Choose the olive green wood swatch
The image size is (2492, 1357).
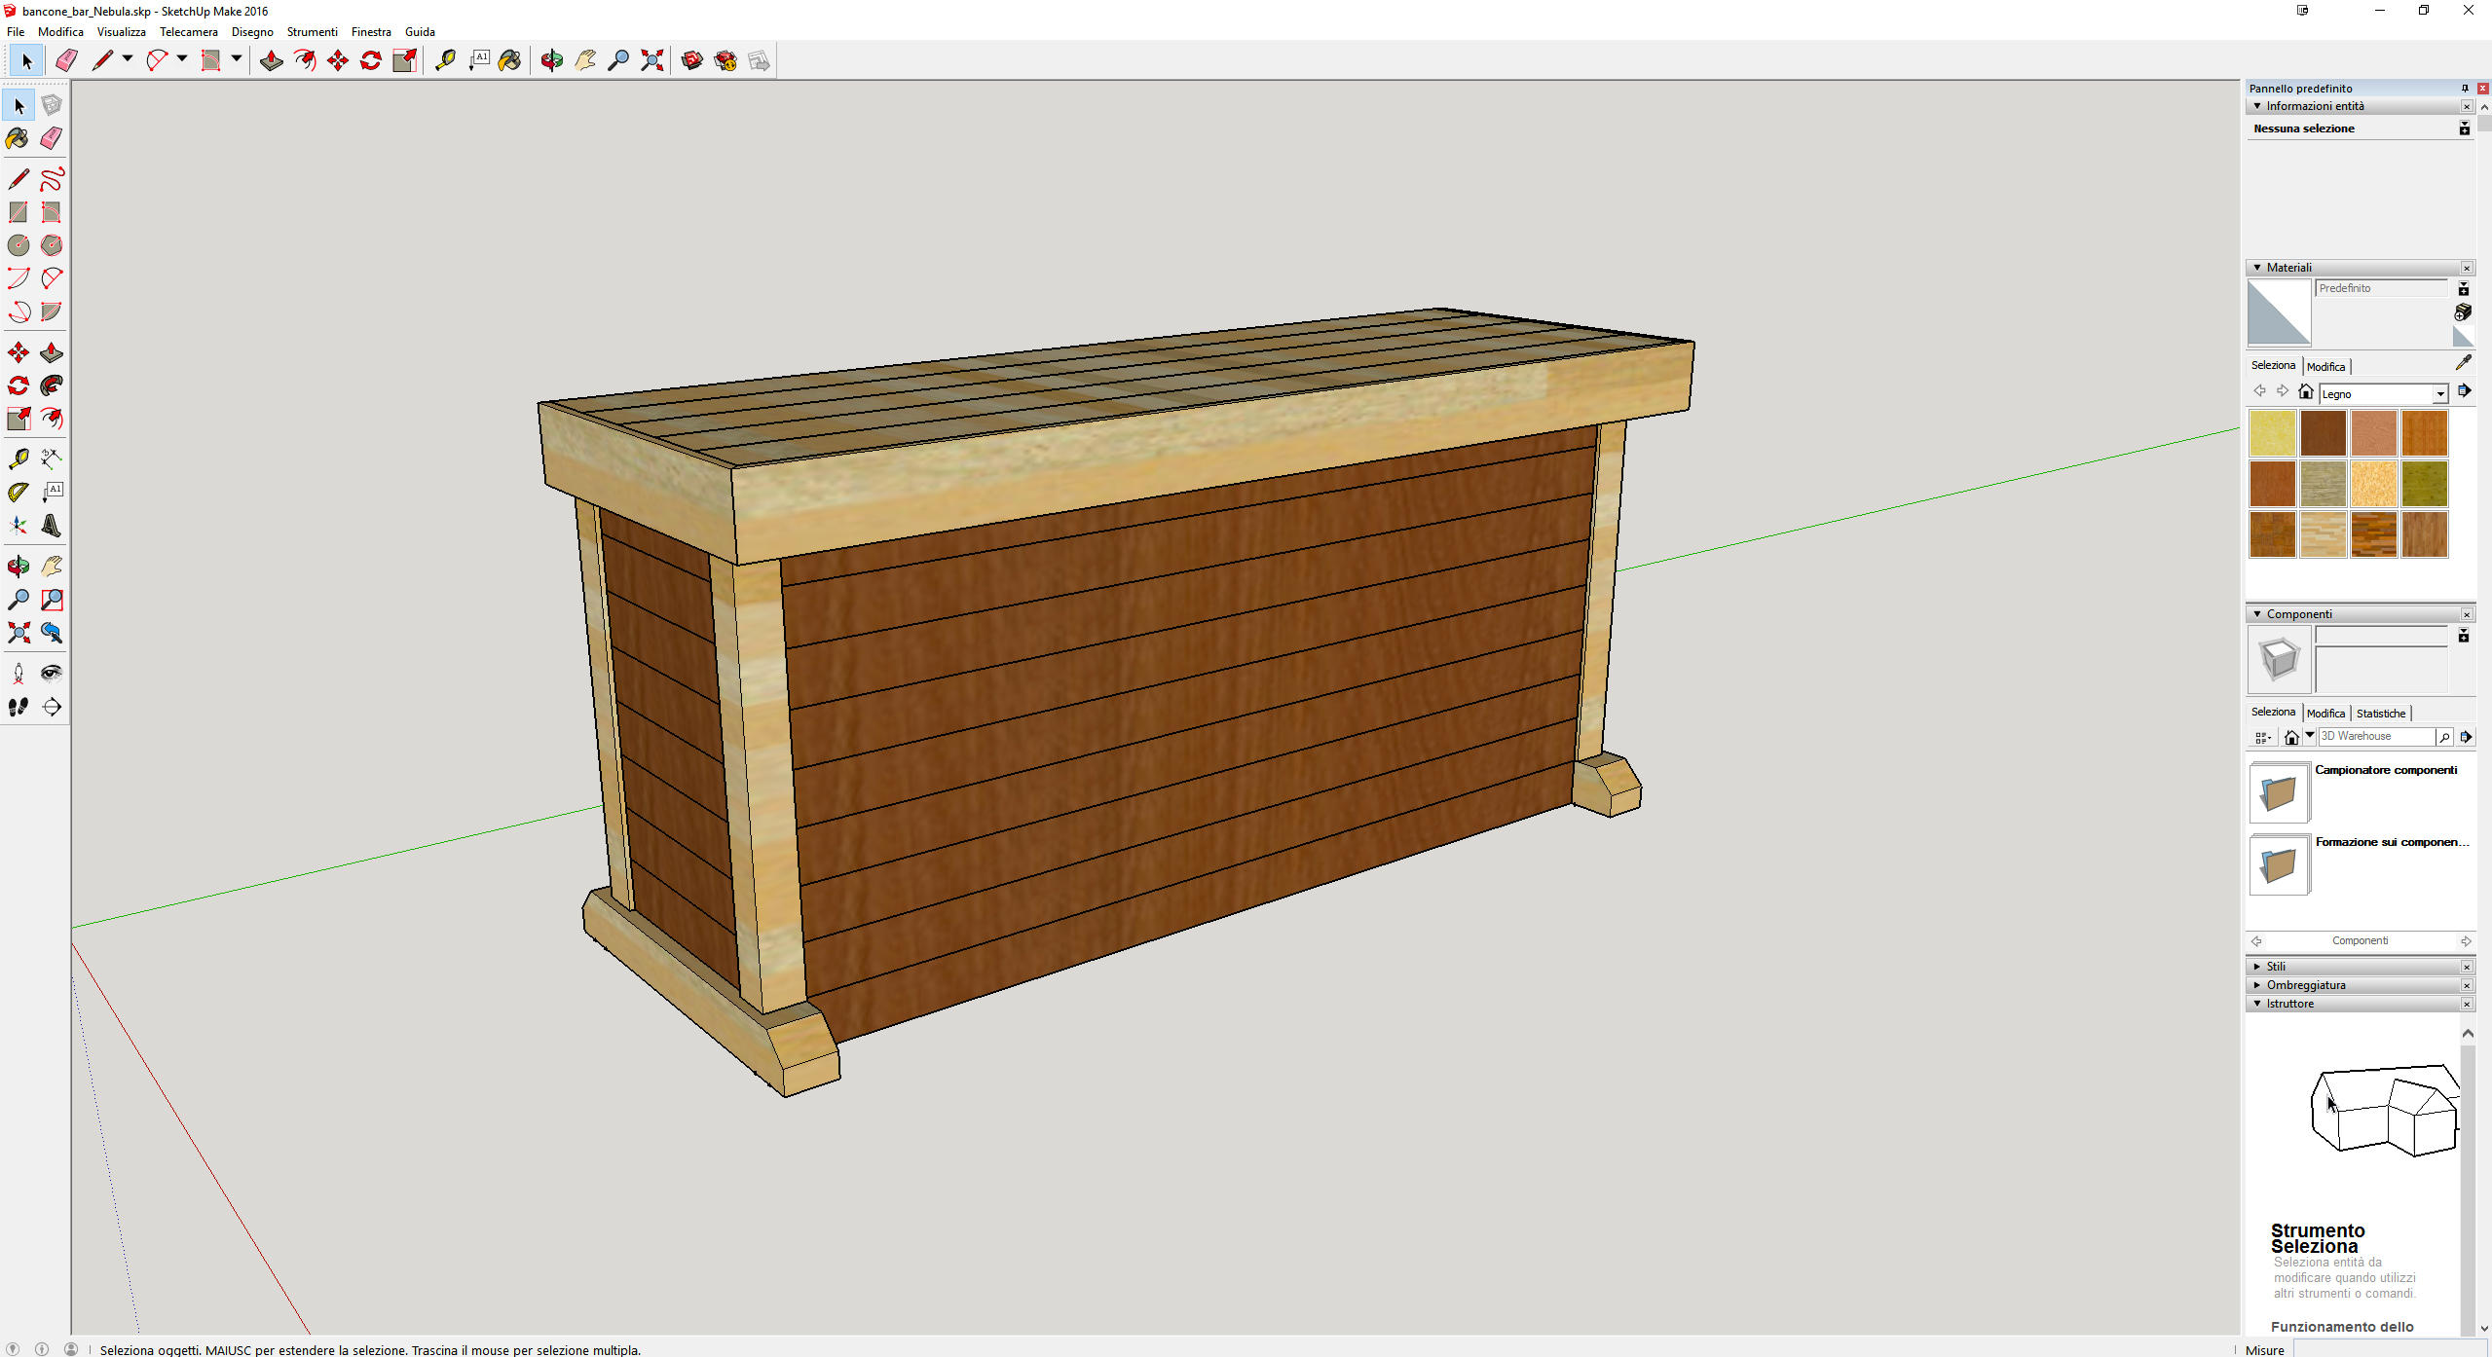click(2425, 484)
